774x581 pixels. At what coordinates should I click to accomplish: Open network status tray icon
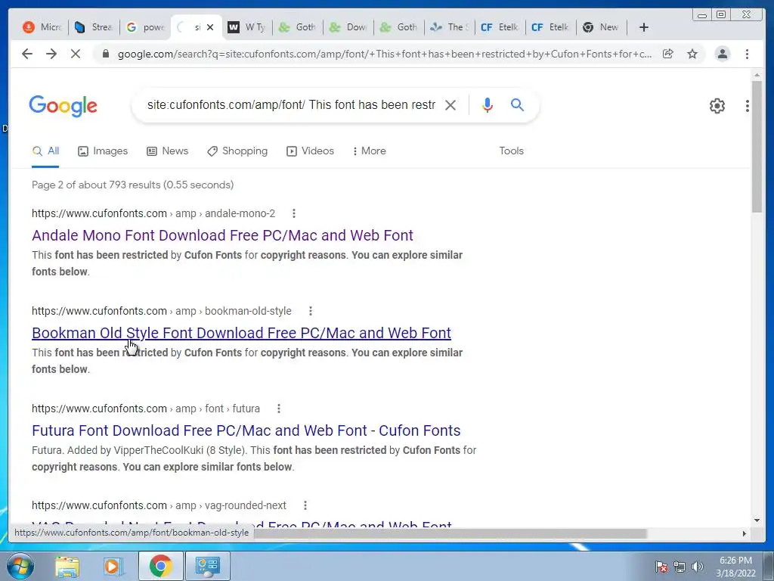click(680, 567)
